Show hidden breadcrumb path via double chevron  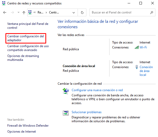pyautogui.click(x=35, y=12)
